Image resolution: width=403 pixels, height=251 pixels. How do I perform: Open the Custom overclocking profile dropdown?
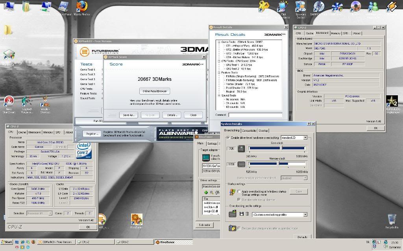point(305,215)
